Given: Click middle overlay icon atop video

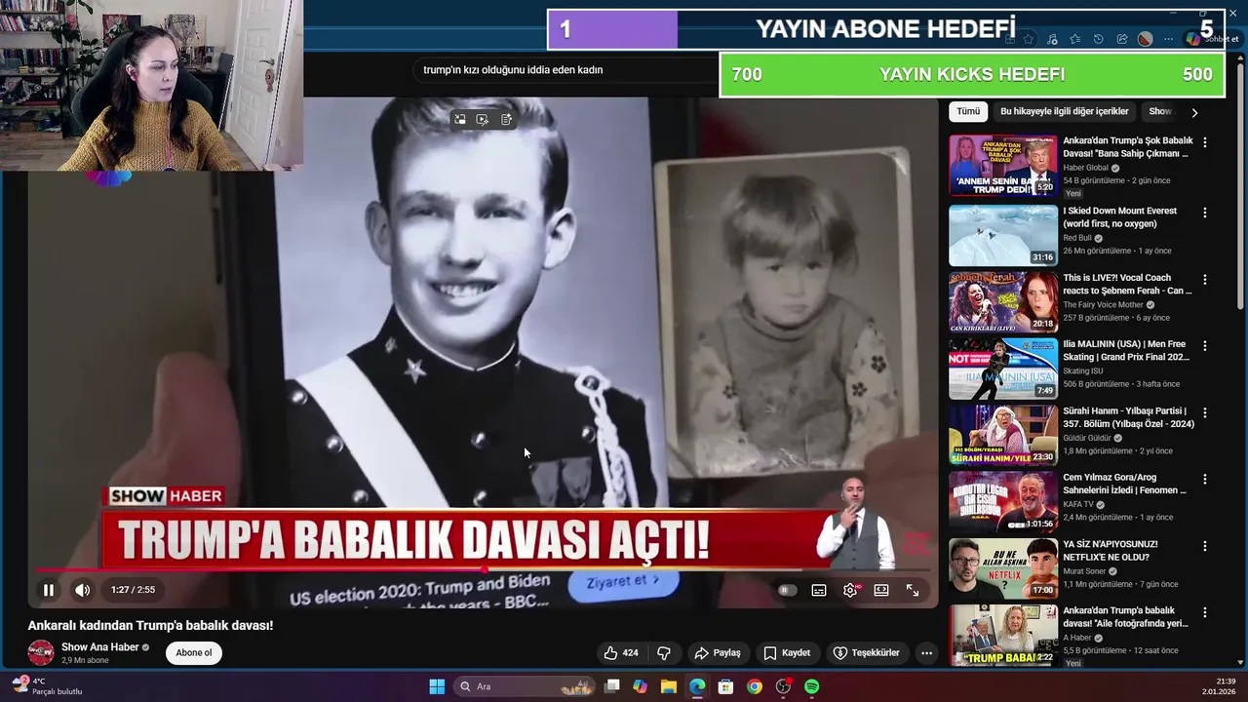Looking at the screenshot, I should [483, 119].
